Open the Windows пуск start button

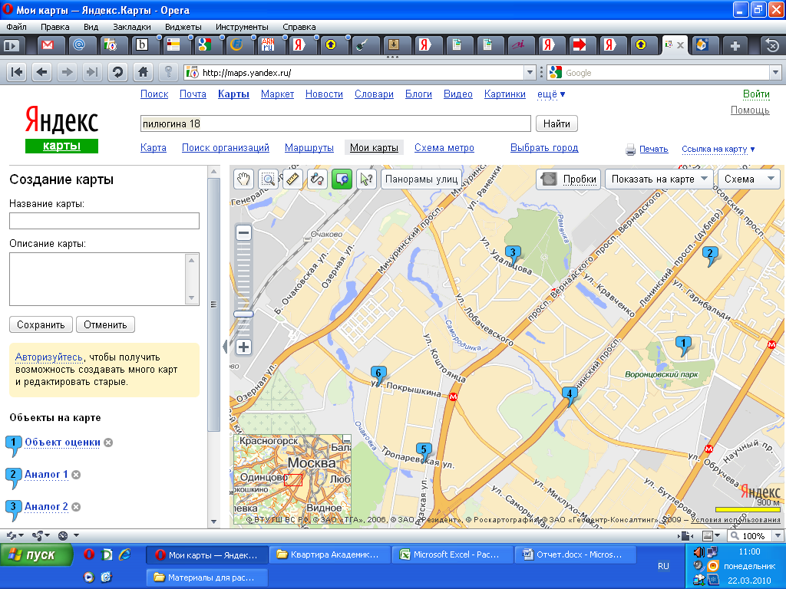tap(37, 555)
